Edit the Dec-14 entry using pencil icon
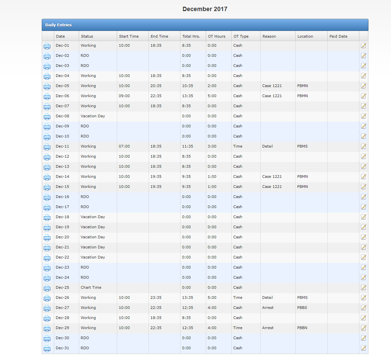The width and height of the screenshot is (391, 357). [x=363, y=177]
